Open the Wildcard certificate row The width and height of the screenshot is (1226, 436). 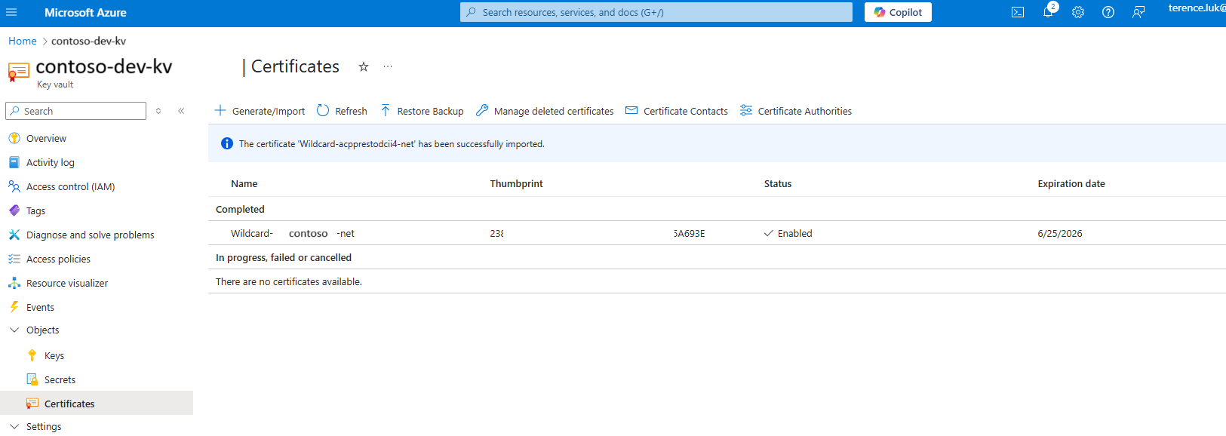(292, 234)
